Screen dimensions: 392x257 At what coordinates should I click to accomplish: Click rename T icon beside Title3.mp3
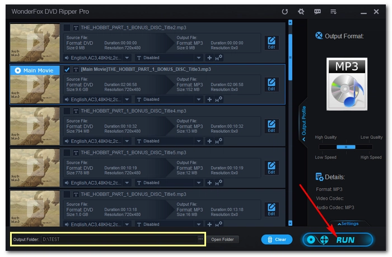pyautogui.click(x=76, y=69)
